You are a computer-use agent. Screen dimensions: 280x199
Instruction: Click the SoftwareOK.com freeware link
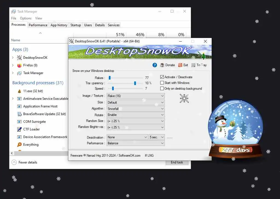point(129,156)
